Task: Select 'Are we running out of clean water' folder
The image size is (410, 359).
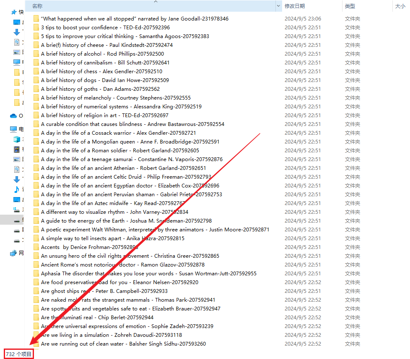Action: point(123,344)
